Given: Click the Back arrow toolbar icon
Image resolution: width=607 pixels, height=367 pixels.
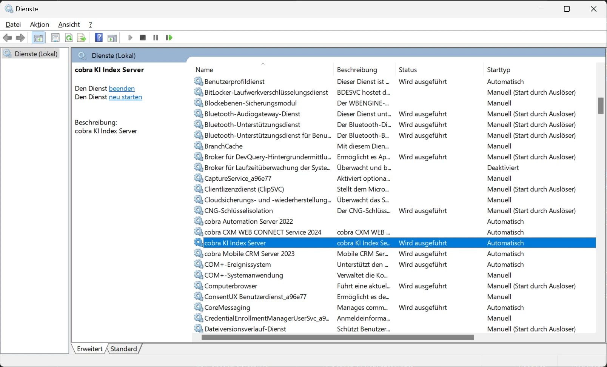Looking at the screenshot, I should (x=7, y=38).
